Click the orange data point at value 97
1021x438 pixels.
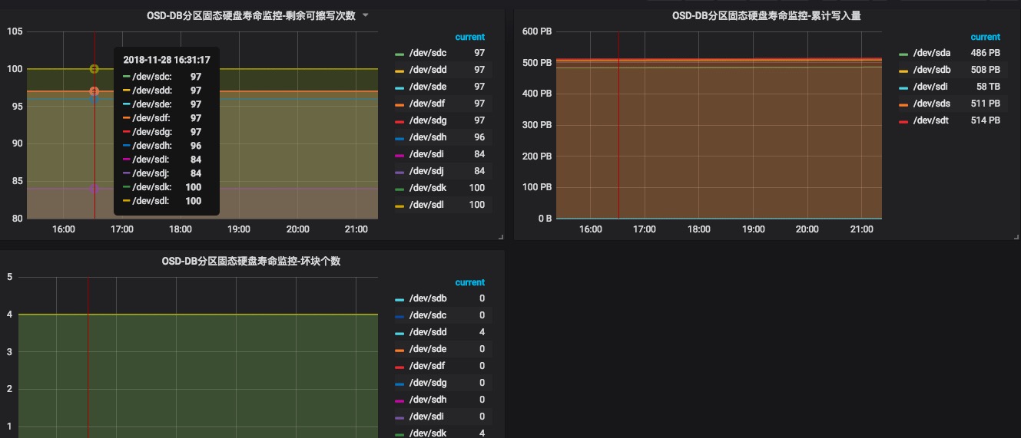click(x=94, y=91)
